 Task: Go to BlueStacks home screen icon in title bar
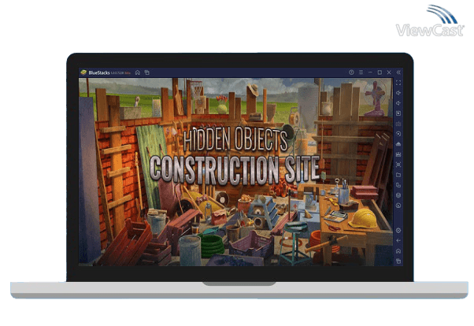138,72
